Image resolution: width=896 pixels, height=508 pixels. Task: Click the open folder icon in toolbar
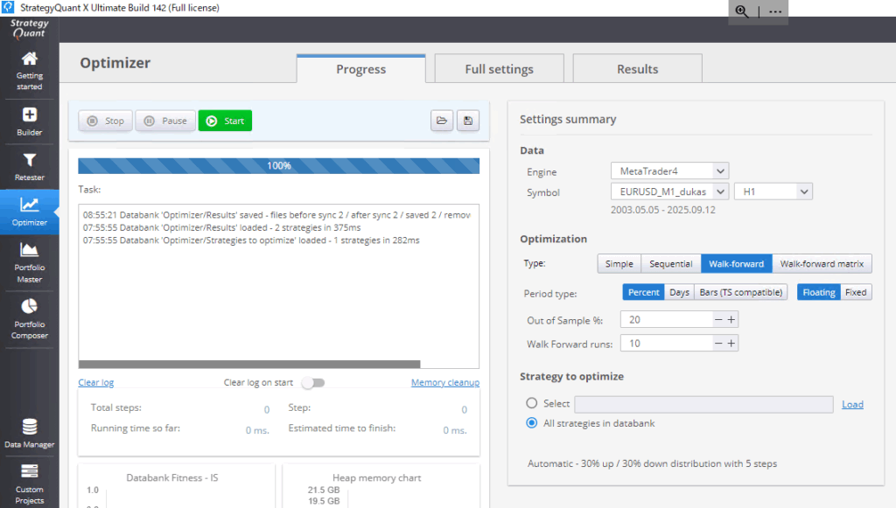click(x=442, y=121)
